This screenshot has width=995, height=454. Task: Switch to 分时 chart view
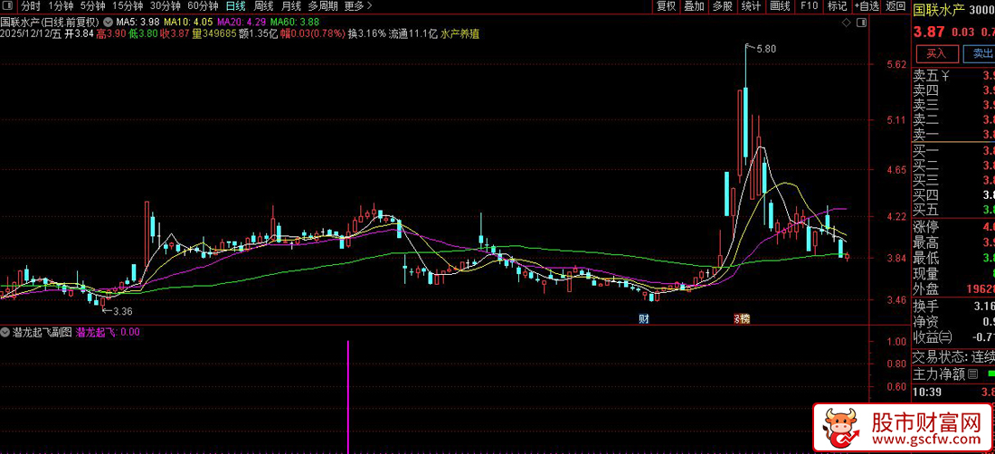coord(30,6)
